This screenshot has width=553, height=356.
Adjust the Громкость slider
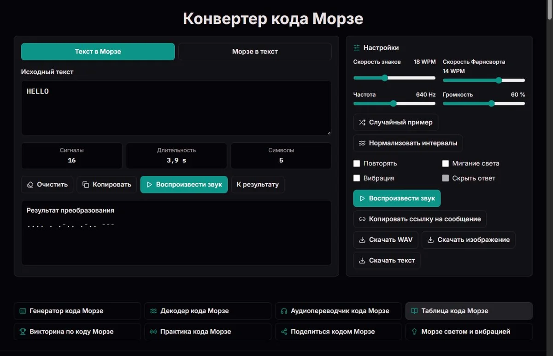[484, 104]
